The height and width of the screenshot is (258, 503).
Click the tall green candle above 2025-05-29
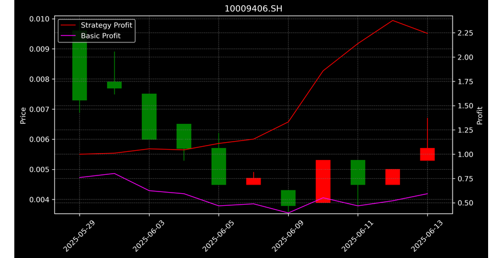pos(80,65)
